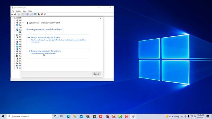This screenshot has height=119, width=212.
Task: Choose Browse my computer for drivers
Action: coord(58,54)
